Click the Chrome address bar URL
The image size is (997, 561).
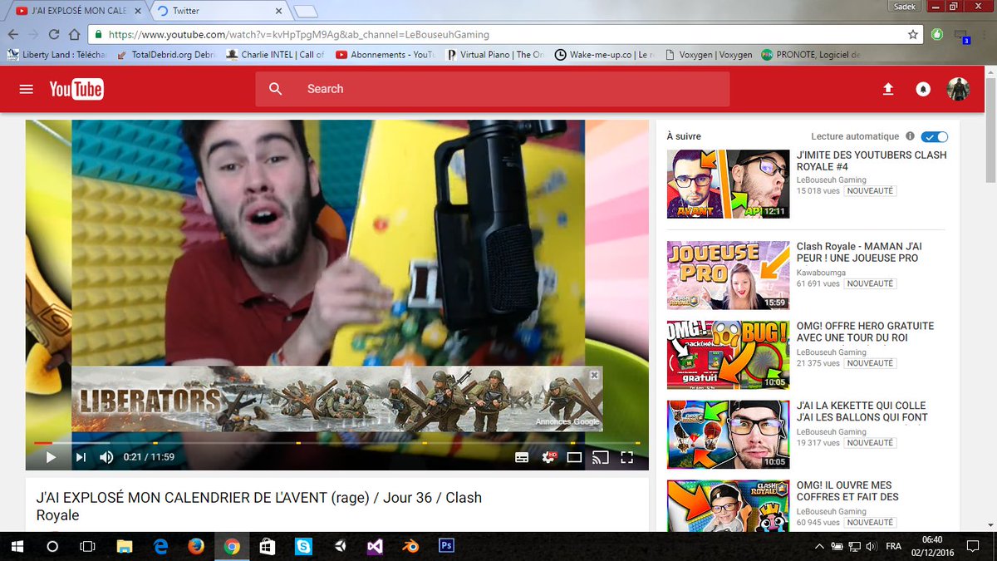pyautogui.click(x=298, y=35)
